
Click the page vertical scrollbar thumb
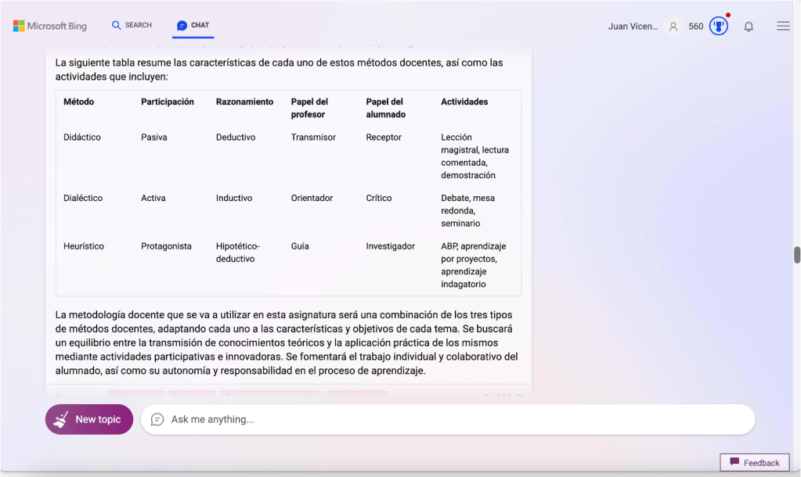tap(797, 255)
